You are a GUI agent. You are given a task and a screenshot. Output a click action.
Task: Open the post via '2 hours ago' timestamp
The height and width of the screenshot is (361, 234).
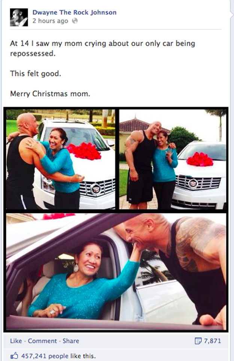(x=50, y=21)
